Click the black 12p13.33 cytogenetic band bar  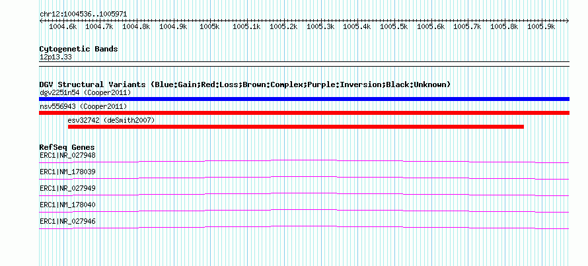pyautogui.click(x=304, y=64)
